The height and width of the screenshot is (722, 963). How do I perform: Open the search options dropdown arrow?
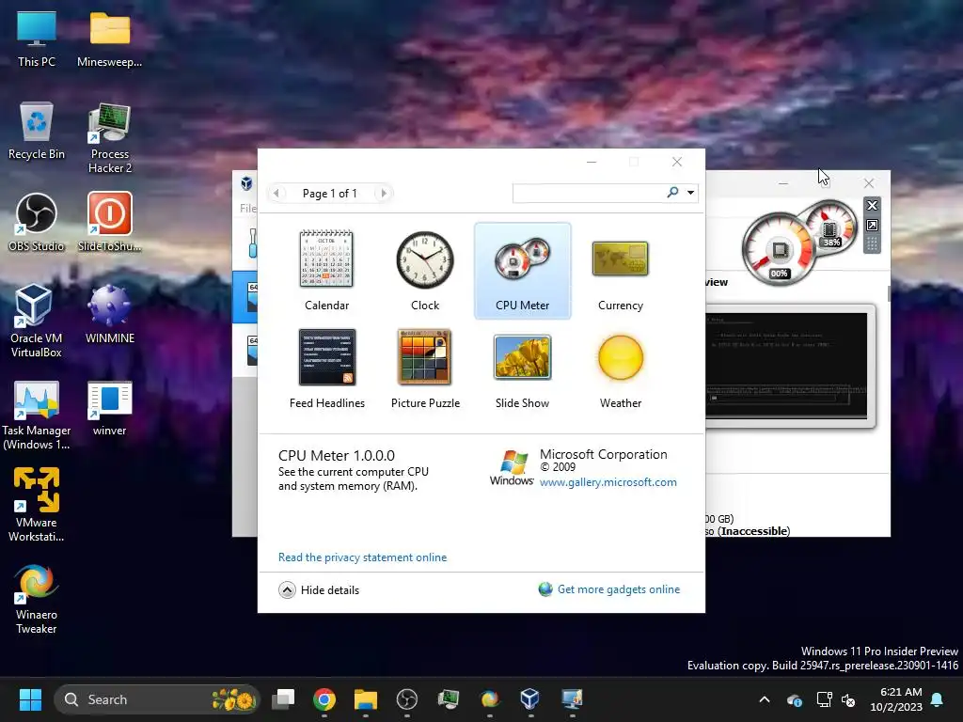point(691,193)
